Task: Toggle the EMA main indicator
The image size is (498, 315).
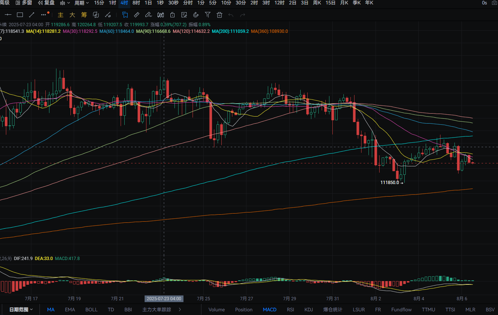Action: tap(70, 309)
